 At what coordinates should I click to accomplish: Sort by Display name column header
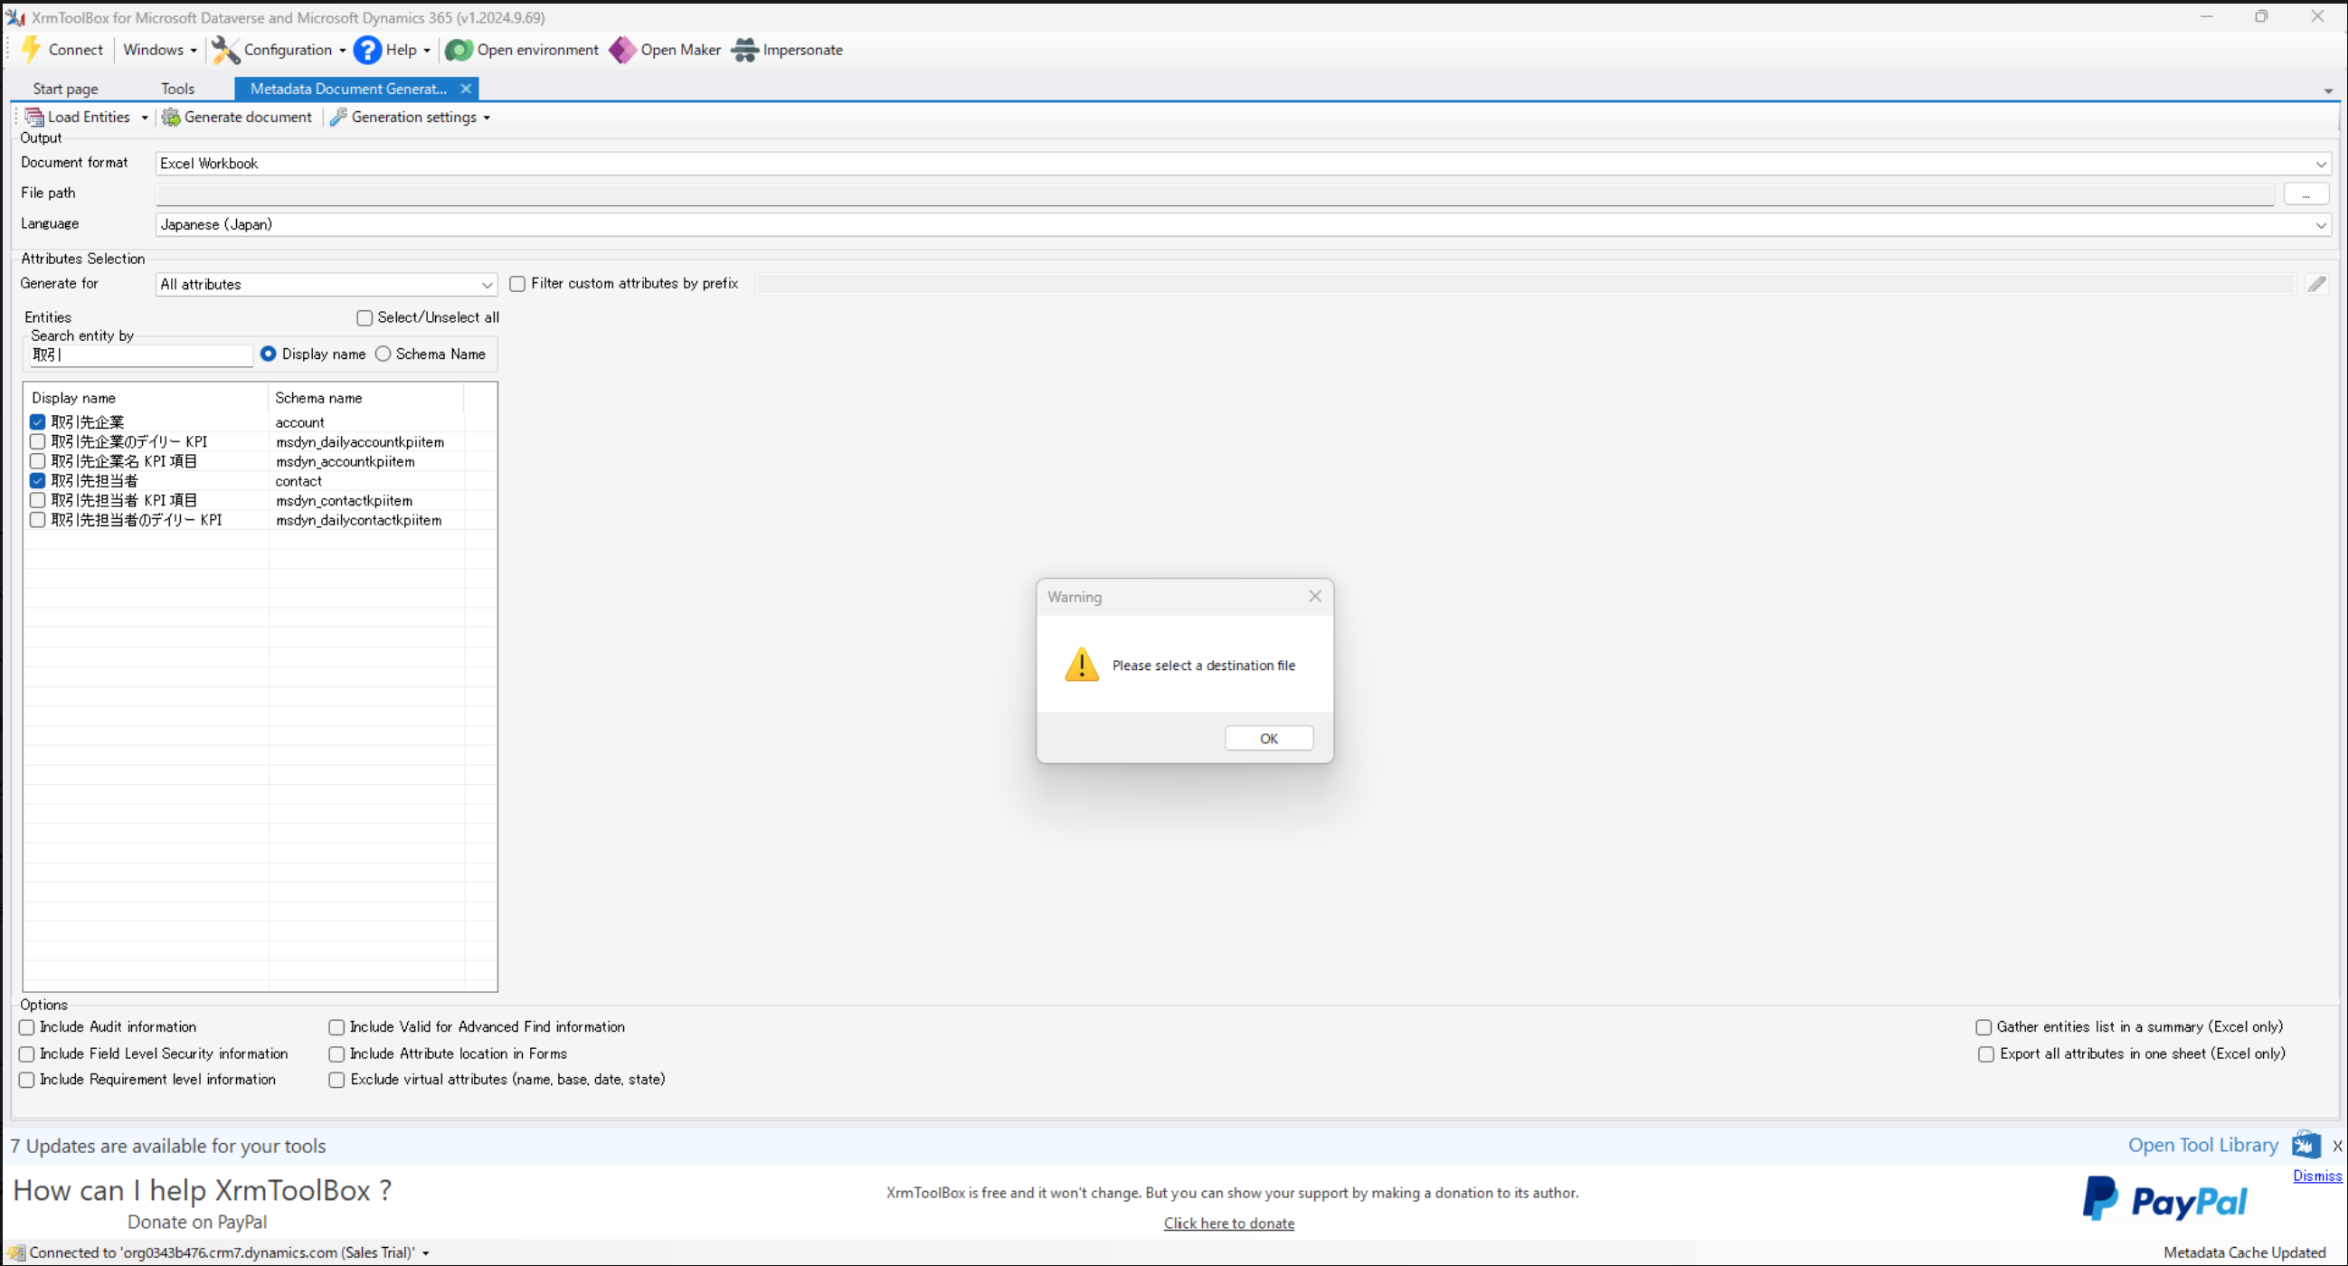point(146,398)
